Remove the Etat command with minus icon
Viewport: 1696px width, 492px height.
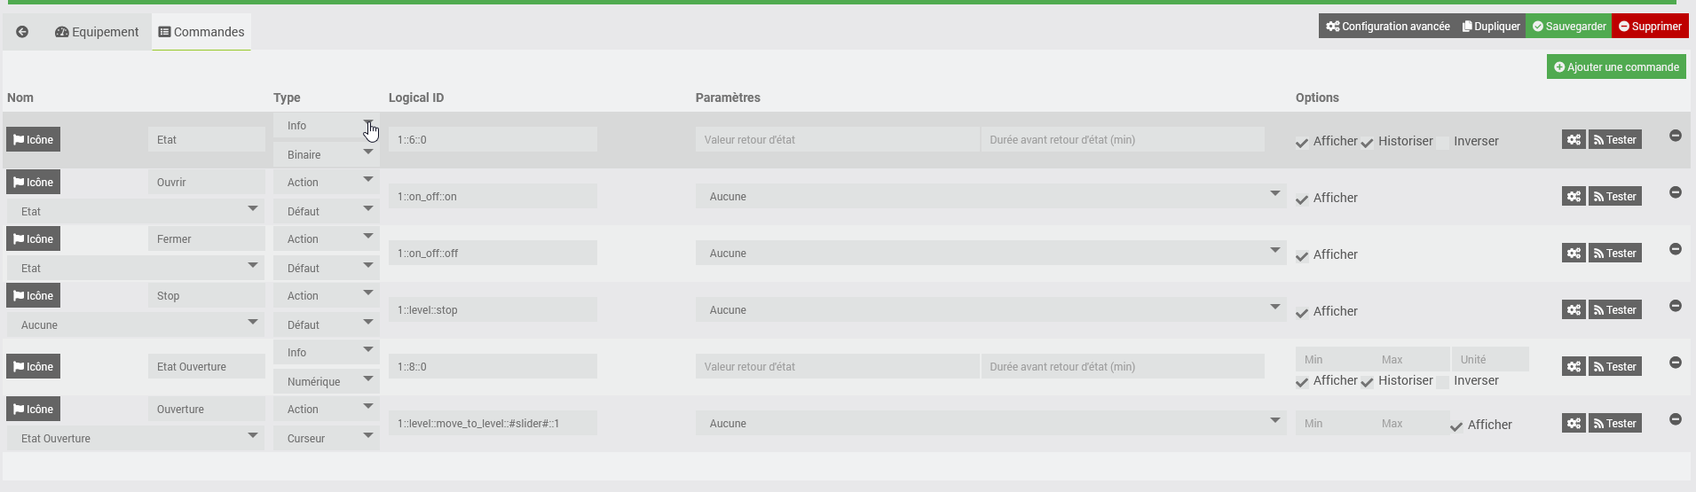(x=1676, y=136)
